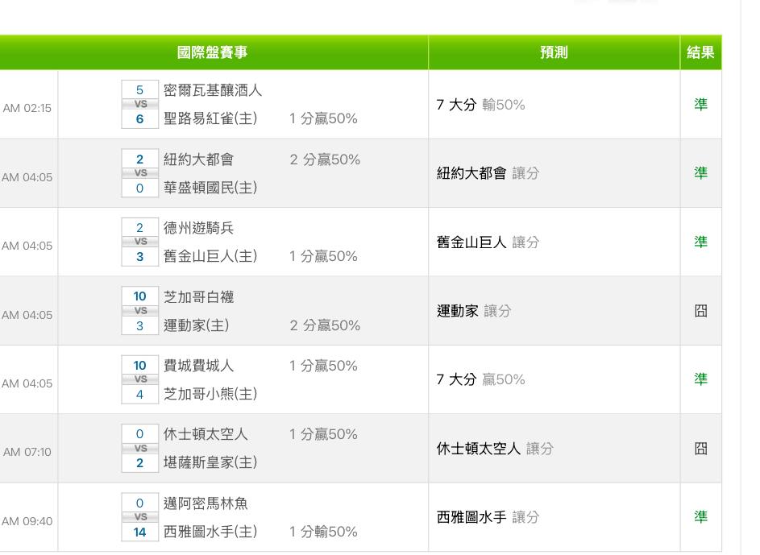
Task: Select team 德州遊騎兵
Action: pos(199,228)
